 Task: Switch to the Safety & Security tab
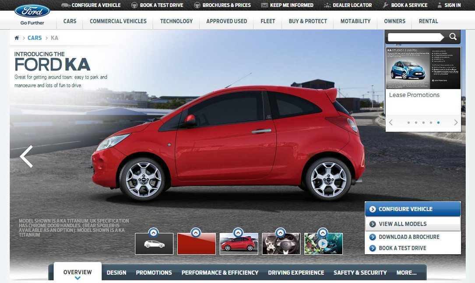coord(360,273)
